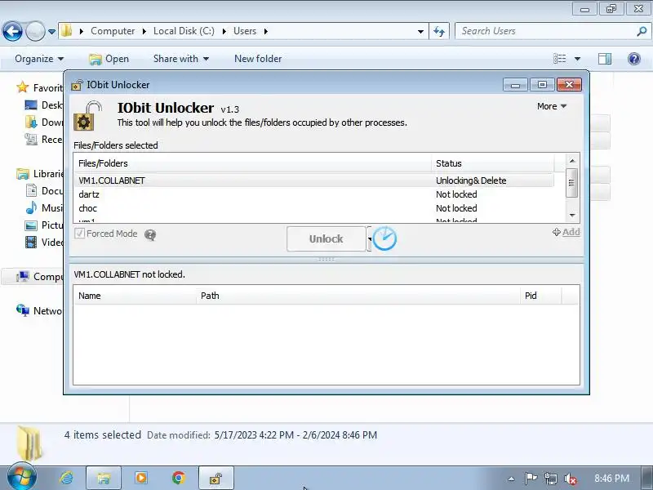The width and height of the screenshot is (653, 490).
Task: Open the More menu in IObit Unlocker
Action: point(552,106)
